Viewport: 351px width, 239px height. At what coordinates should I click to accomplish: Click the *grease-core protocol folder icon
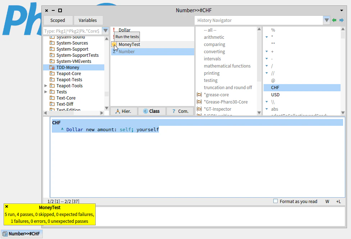(199, 95)
